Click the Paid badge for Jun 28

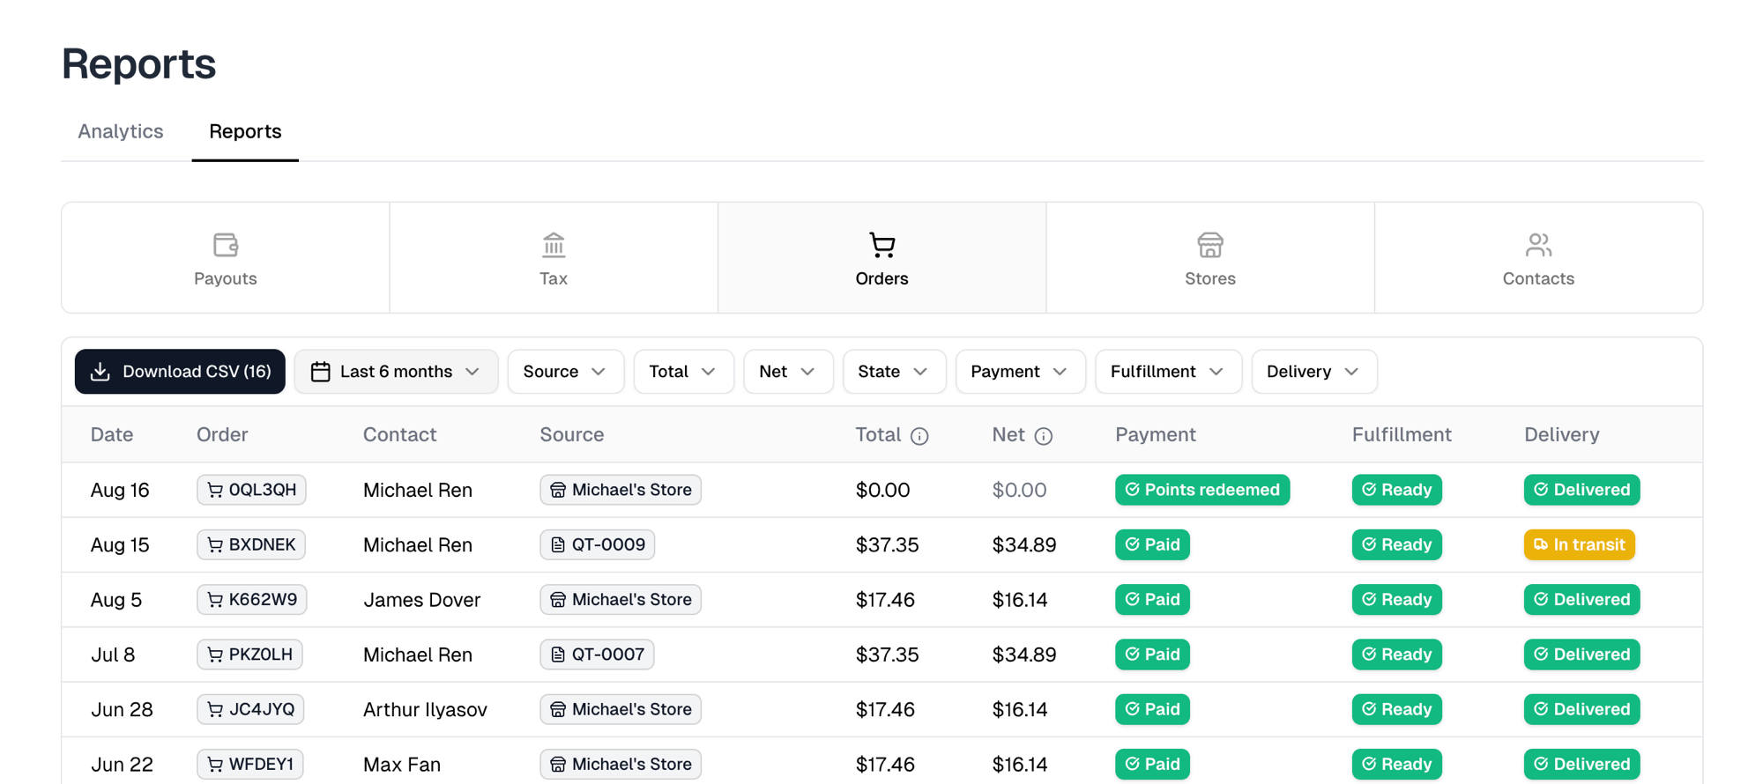[x=1152, y=709]
